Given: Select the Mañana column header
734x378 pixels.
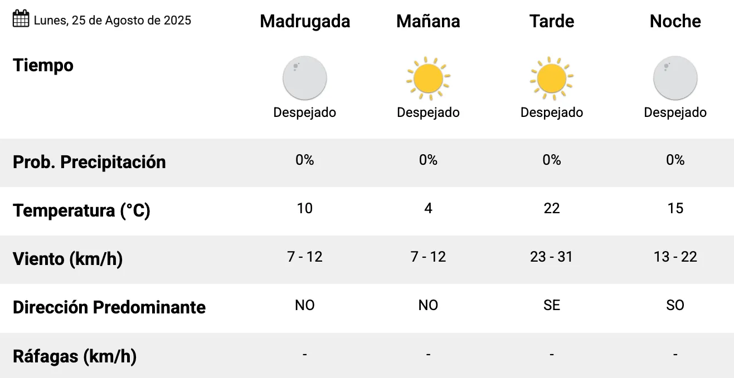Looking at the screenshot, I should click(428, 21).
